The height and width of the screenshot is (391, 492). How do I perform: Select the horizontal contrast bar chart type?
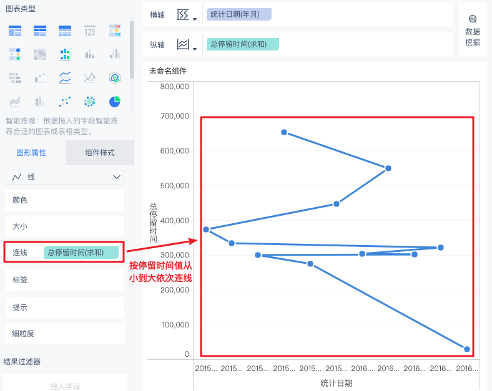15,78
